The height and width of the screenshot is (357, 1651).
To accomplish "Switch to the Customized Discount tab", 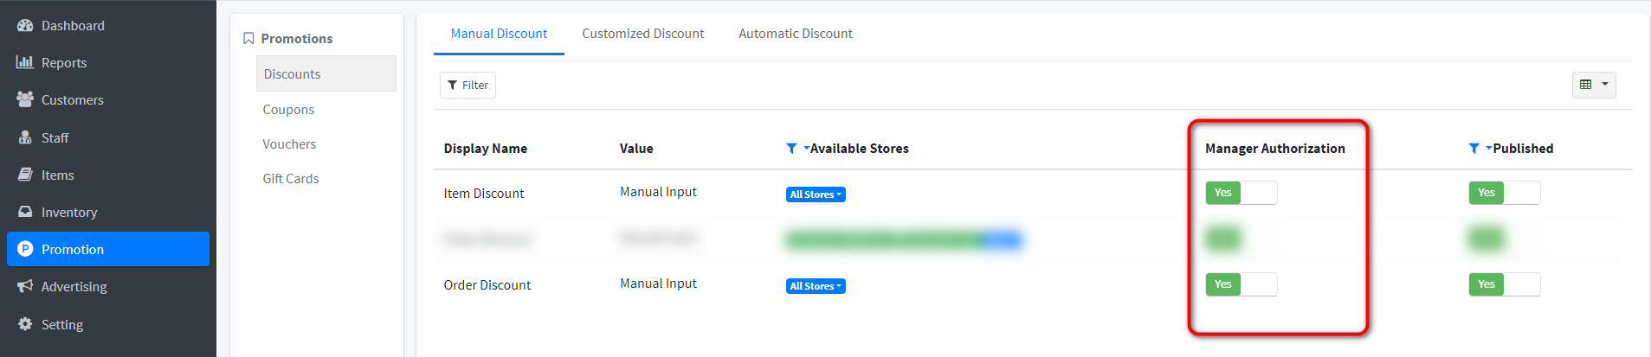I will pos(642,34).
